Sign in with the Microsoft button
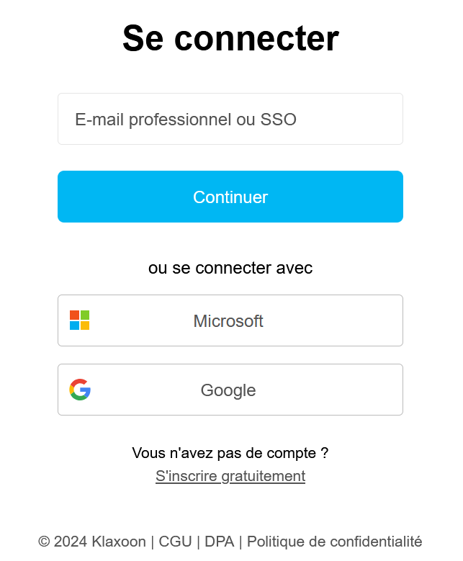The width and height of the screenshot is (463, 561). (x=230, y=320)
